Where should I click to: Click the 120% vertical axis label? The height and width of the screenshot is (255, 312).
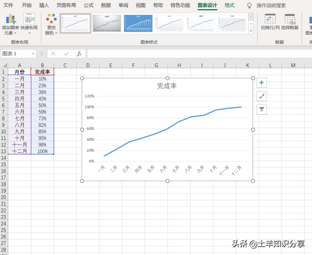[x=89, y=96]
